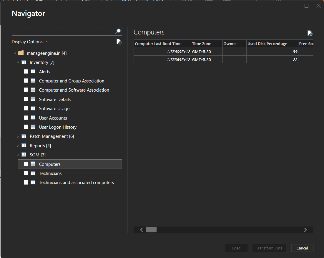Click the Cancel button
This screenshot has height=258, width=324.
tap(302, 248)
